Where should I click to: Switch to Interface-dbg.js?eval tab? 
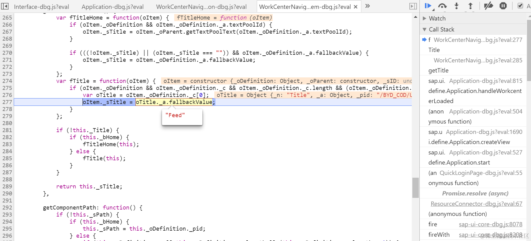[x=42, y=7]
